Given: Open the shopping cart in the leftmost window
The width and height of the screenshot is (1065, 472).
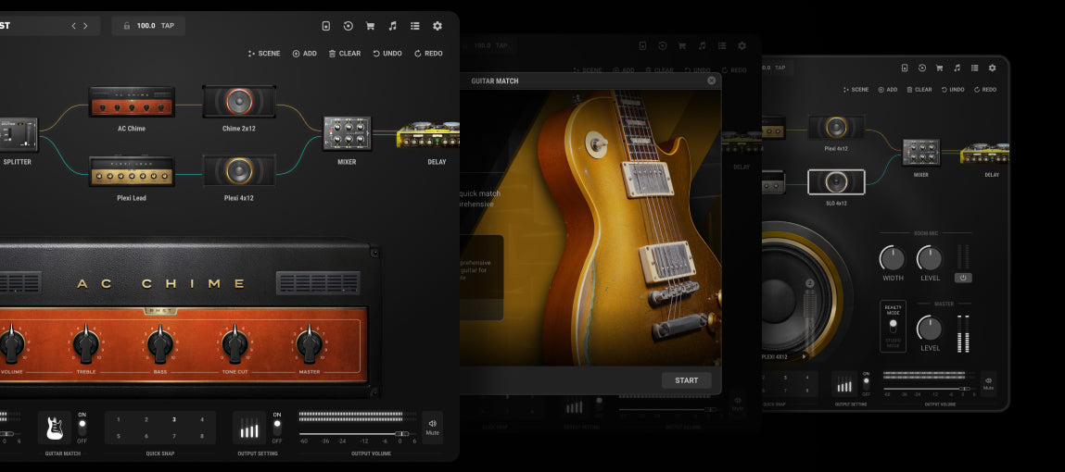Looking at the screenshot, I should [370, 26].
